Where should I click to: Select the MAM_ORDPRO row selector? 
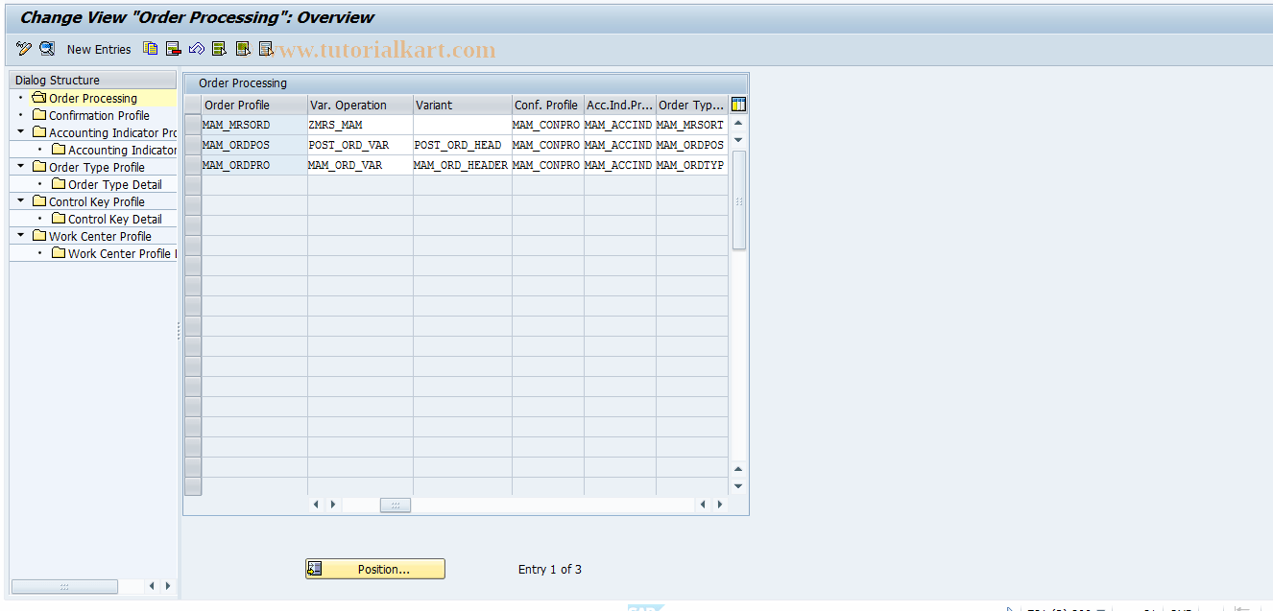[192, 165]
